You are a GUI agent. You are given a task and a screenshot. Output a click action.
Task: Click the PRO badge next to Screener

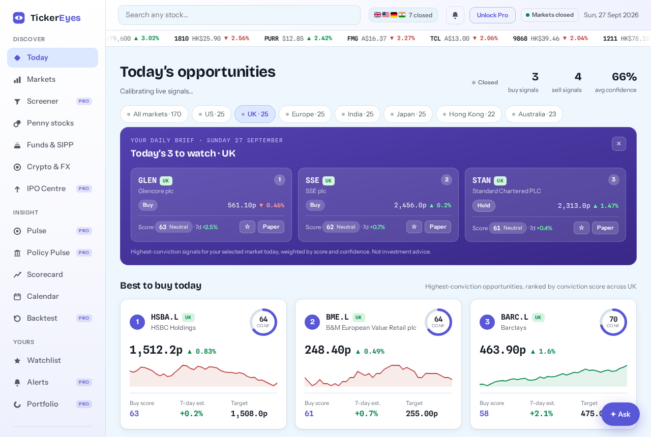[84, 102]
